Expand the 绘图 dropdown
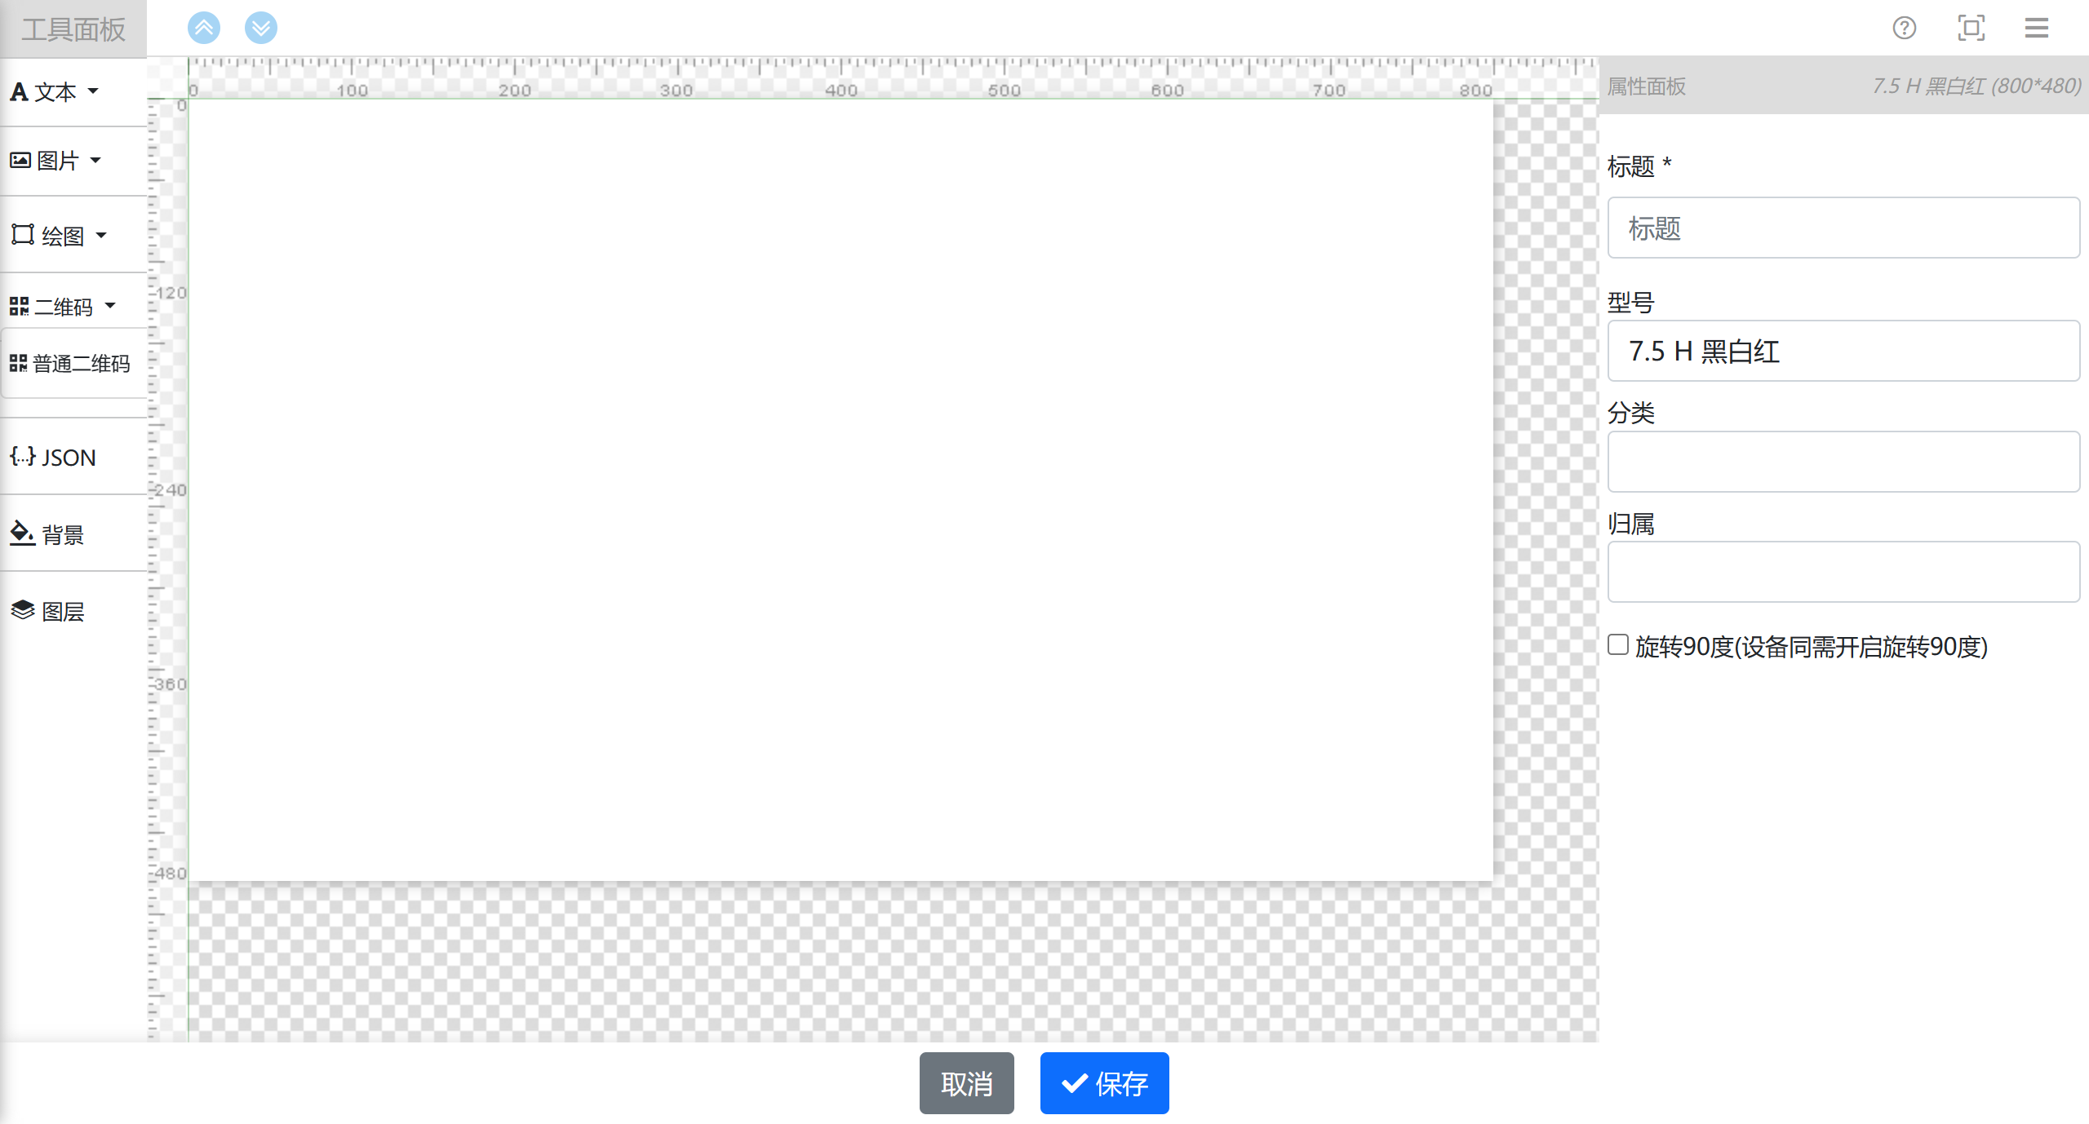2089x1124 pixels. pyautogui.click(x=59, y=236)
